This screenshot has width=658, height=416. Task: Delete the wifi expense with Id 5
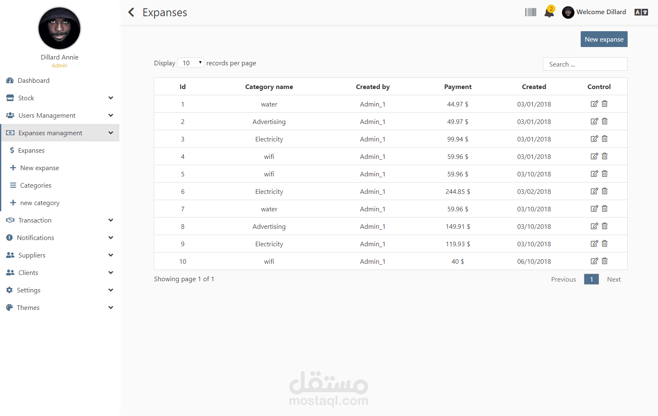(x=605, y=173)
